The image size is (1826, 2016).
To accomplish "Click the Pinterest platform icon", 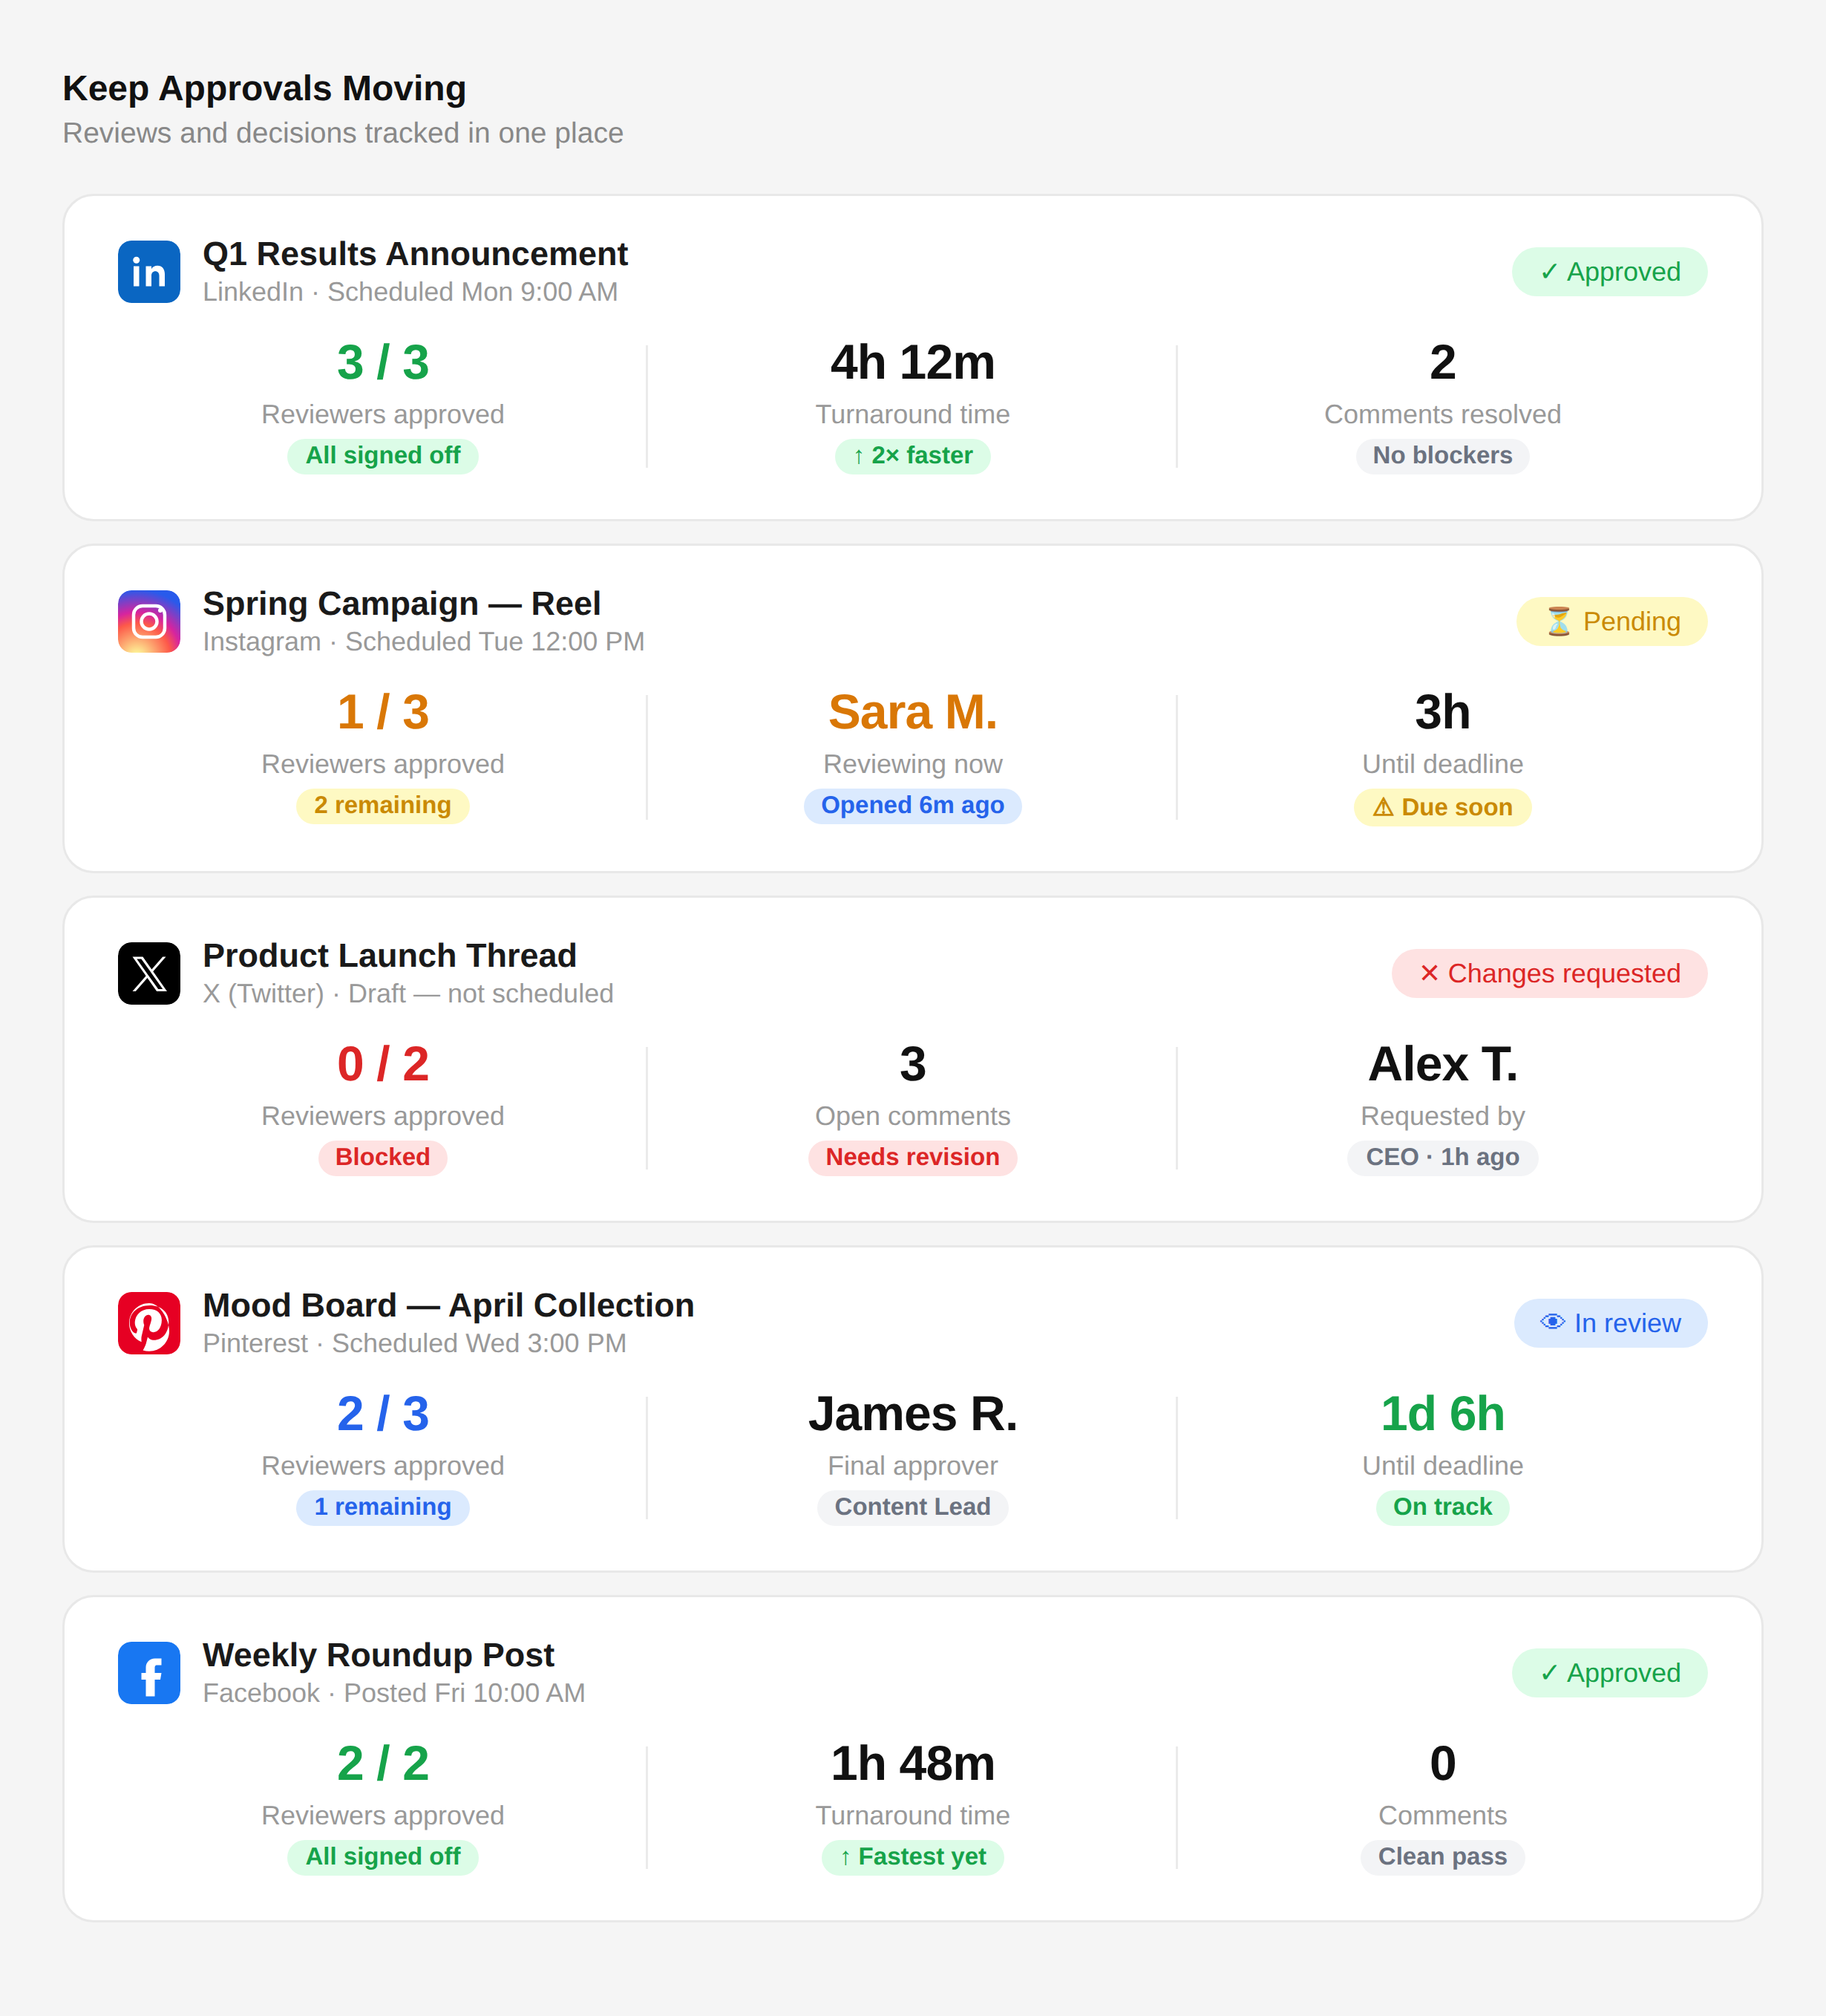I will pos(149,1323).
